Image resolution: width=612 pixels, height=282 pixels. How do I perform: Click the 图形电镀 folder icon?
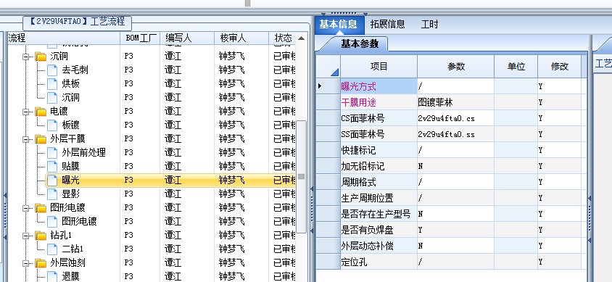coord(41,208)
